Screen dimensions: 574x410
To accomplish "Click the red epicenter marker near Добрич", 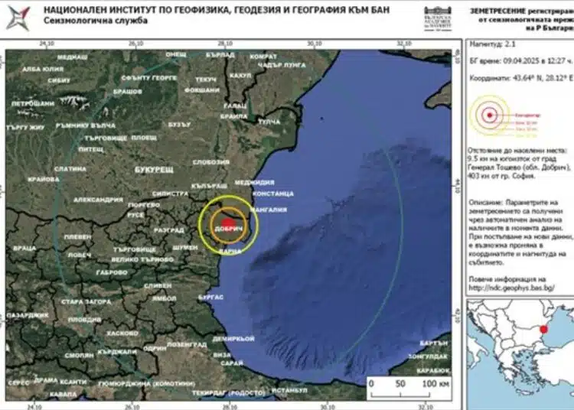I will 228,223.
